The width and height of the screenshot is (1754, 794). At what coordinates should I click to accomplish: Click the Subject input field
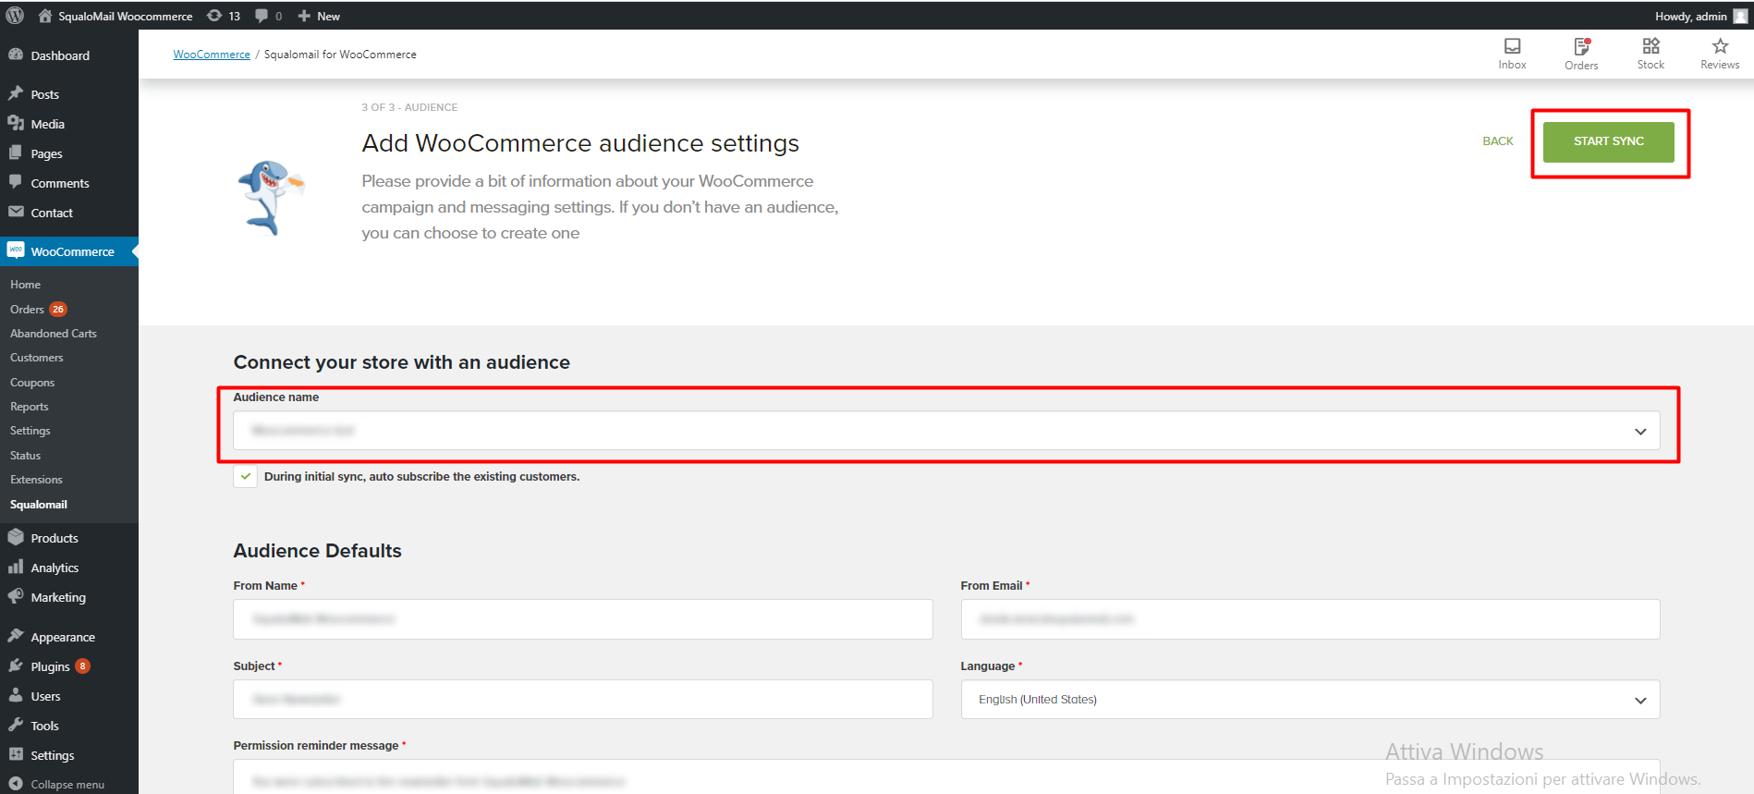(582, 700)
